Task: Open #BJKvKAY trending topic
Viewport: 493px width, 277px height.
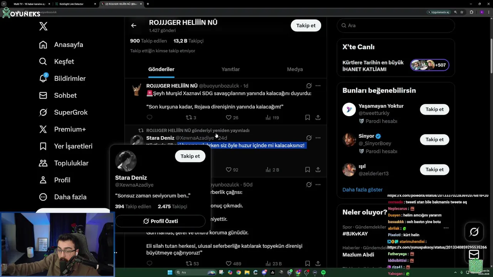Action: point(355,234)
